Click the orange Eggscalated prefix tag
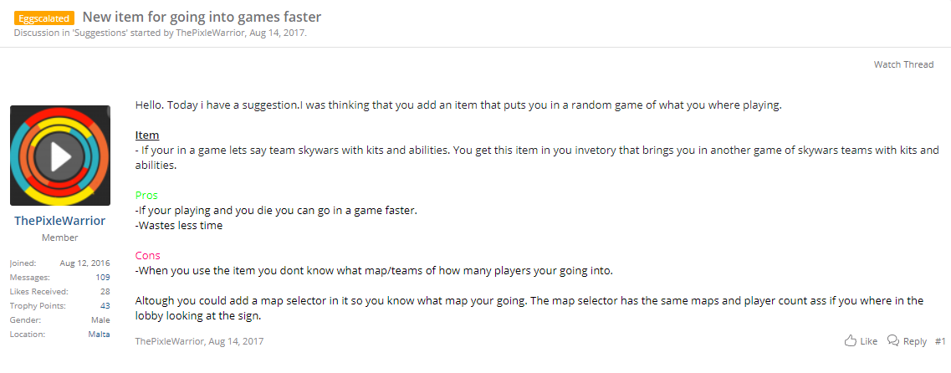Screen dimensions: 951x373 point(44,18)
